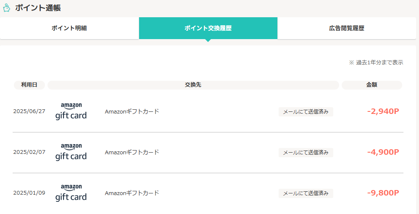Screen dimensions: 419x214
Task: Click the -2,940P amount
Action: 383,111
